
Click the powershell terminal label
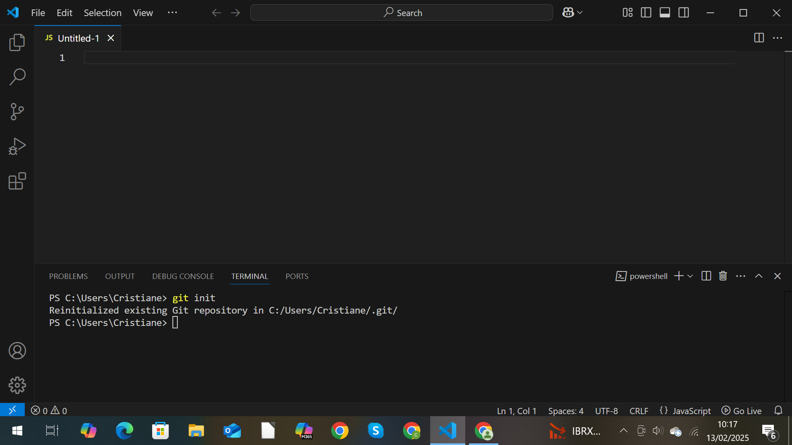641,276
